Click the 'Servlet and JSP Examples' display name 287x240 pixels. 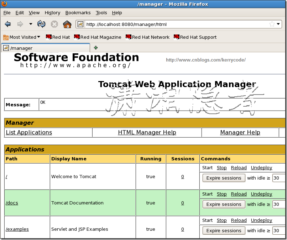[x=80, y=229]
